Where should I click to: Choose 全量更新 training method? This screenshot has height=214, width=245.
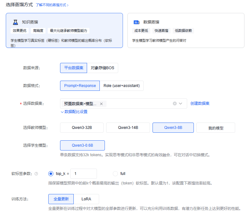point(61,199)
